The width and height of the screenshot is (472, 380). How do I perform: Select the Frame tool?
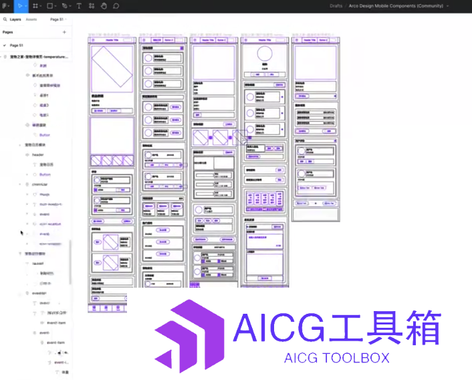coord(35,6)
